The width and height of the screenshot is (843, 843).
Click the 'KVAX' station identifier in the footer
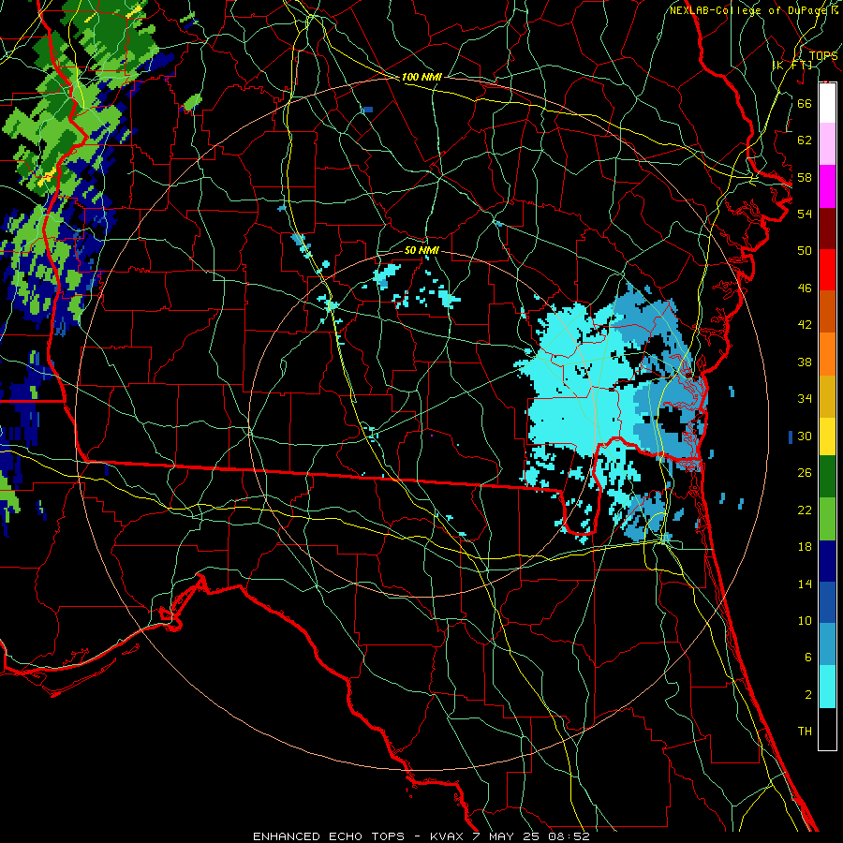pos(448,836)
